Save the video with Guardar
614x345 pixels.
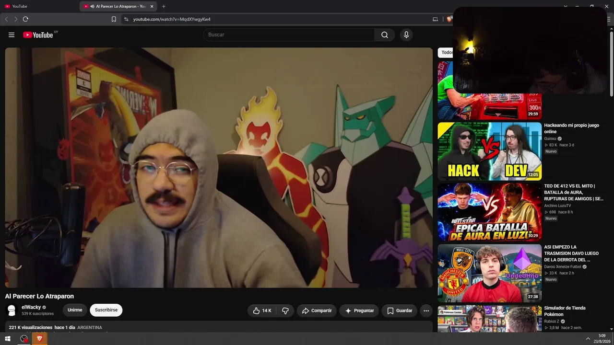400,310
